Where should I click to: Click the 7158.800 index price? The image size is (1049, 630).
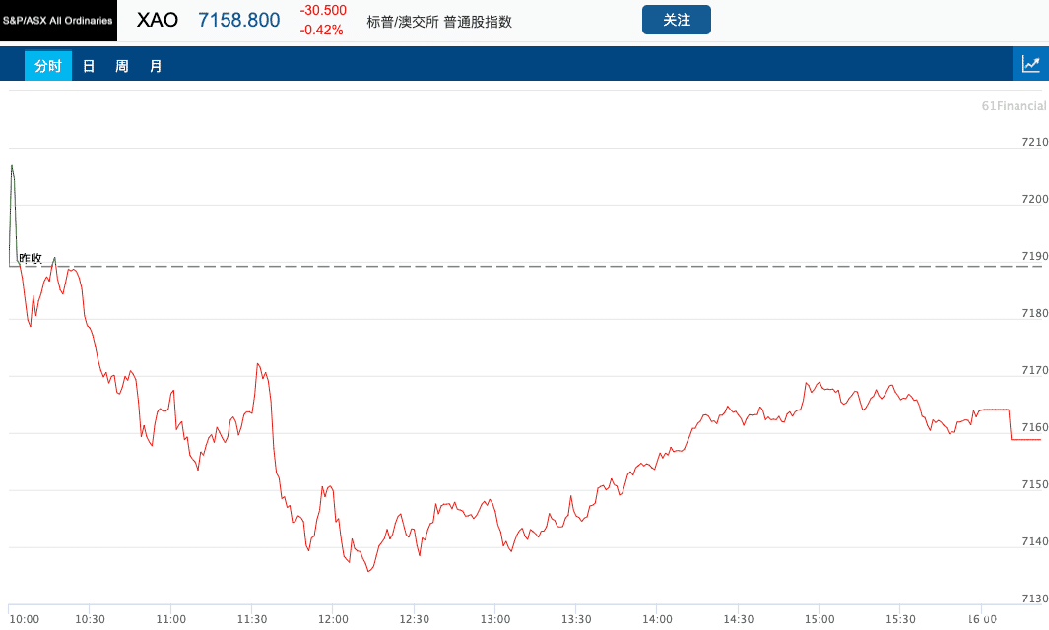tap(238, 20)
